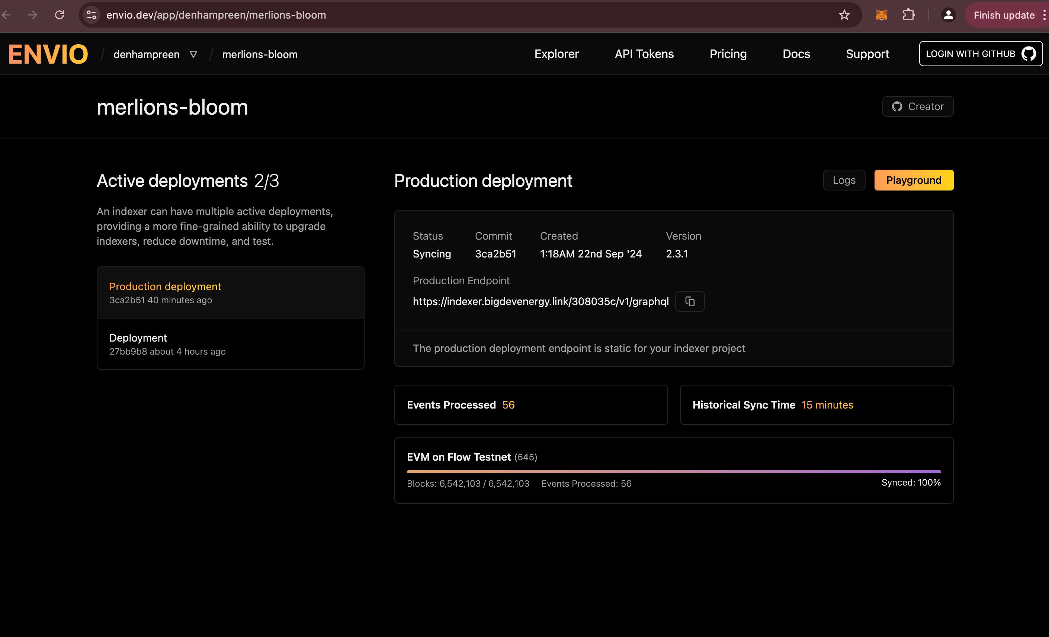Click the Events Processed 56 card
The image size is (1049, 637).
[x=531, y=405]
